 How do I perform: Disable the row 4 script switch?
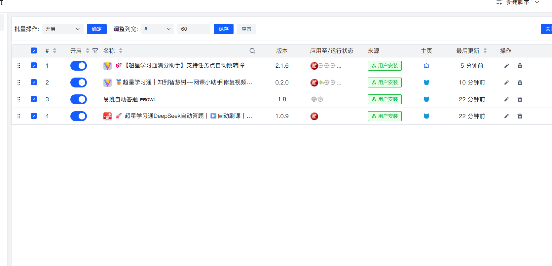[79, 116]
